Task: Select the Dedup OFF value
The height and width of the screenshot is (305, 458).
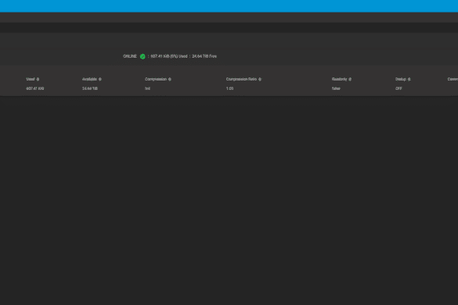Action: (398, 88)
